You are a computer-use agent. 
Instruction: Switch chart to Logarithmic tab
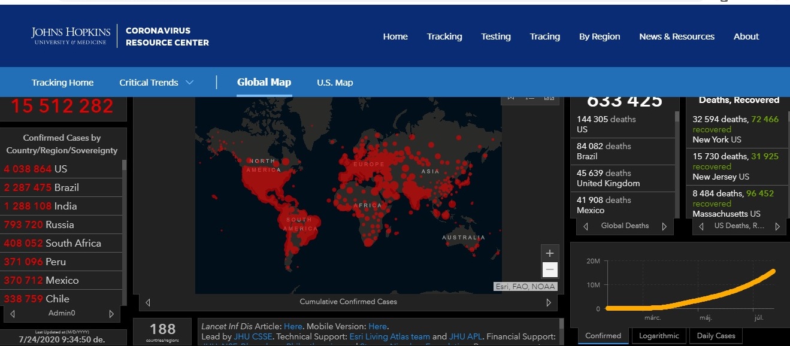(659, 336)
